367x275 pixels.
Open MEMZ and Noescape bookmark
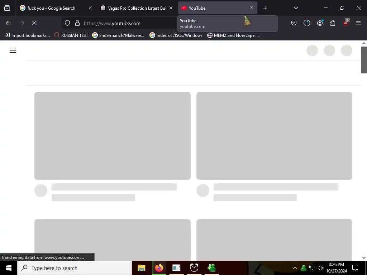point(233,35)
